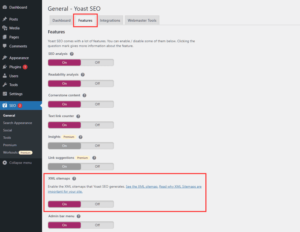Open help for Text link counter
The image size is (300, 232).
pyautogui.click(x=78, y=116)
